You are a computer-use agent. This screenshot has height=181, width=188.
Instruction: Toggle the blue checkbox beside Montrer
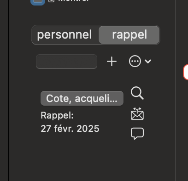(38, 2)
